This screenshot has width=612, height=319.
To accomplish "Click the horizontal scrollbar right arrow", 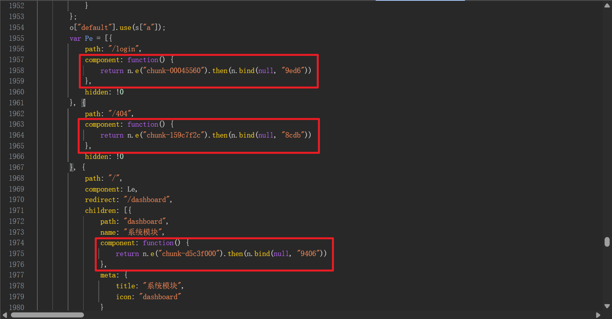I will pos(598,315).
